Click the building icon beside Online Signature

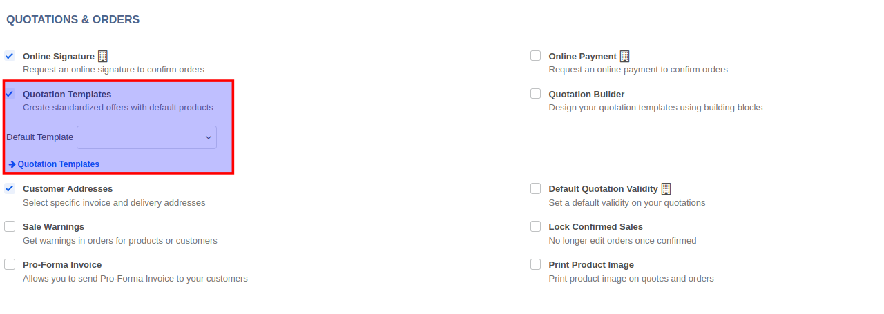[x=103, y=57]
